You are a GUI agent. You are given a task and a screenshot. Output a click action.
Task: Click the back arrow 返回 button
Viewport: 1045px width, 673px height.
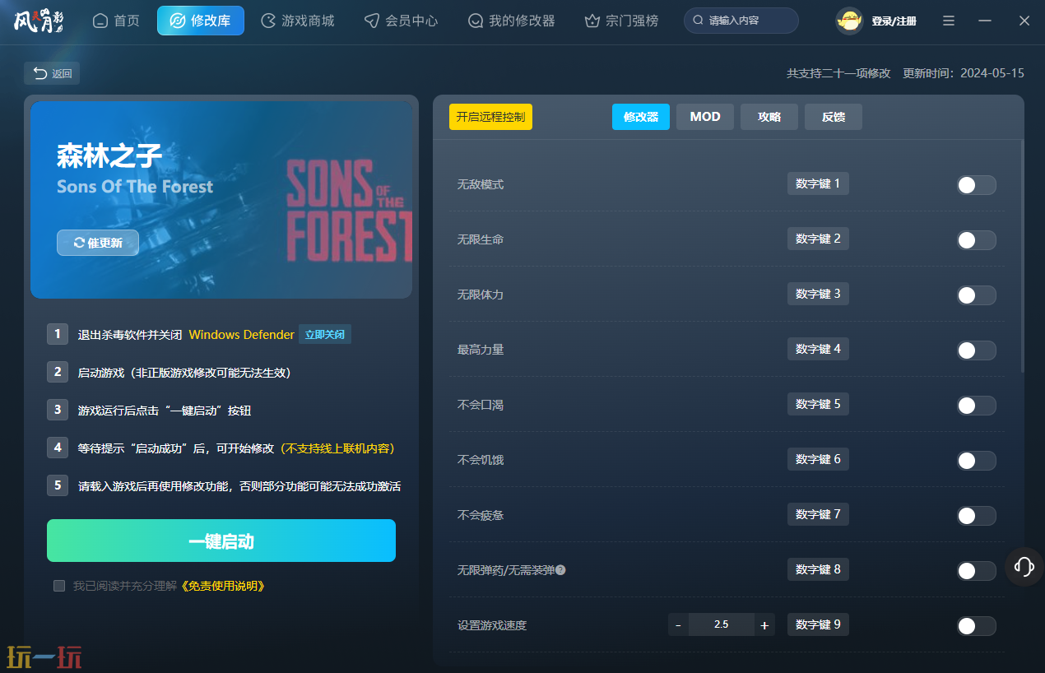pos(52,73)
